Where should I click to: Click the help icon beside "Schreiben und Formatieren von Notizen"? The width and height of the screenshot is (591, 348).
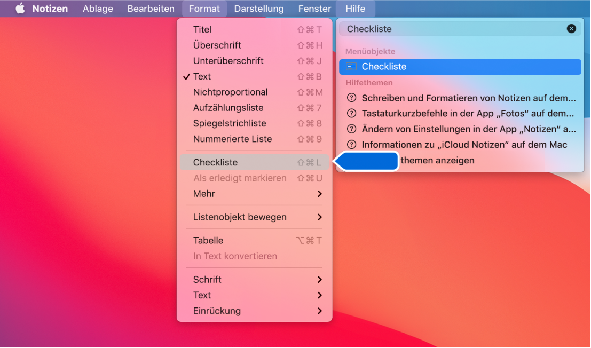(x=352, y=98)
